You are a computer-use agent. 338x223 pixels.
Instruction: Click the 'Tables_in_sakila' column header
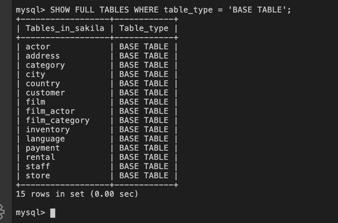(65, 28)
